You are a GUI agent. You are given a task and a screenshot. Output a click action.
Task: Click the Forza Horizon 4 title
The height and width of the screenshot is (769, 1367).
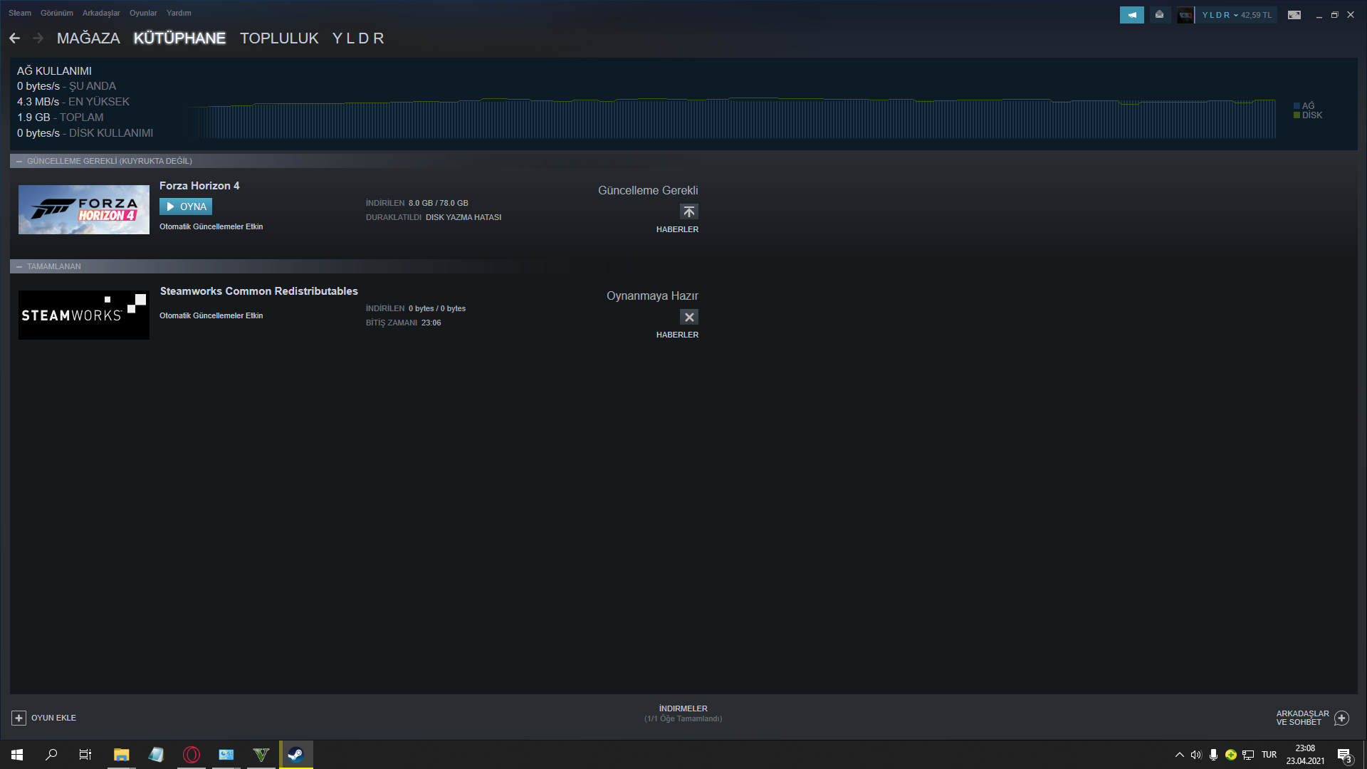tap(199, 186)
